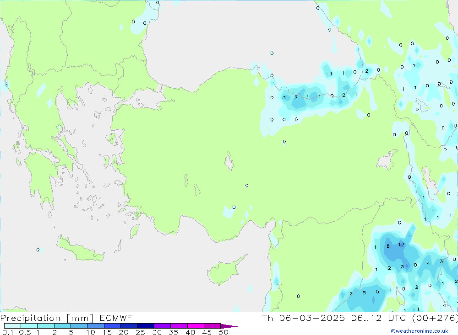458x335 pixels.
Task: Click the legend scale label '10'
Action: (91, 332)
